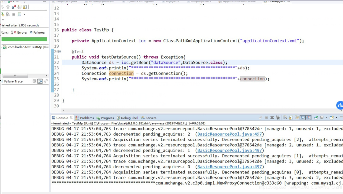This screenshot has height=194, width=343.
Task: Open JUnit test run history
Action: [x=20, y=14]
